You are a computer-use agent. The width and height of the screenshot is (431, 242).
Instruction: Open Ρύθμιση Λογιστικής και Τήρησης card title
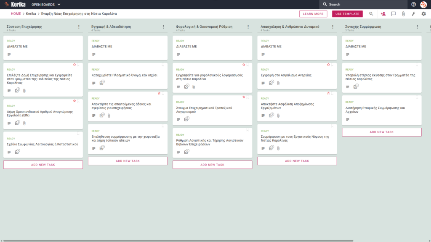[x=210, y=142]
